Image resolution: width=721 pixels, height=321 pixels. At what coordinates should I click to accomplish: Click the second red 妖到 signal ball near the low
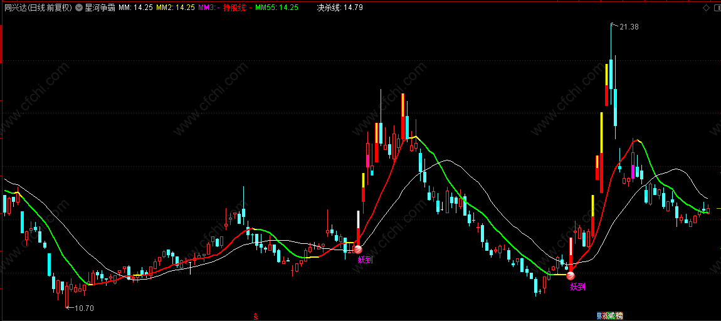coord(571,276)
